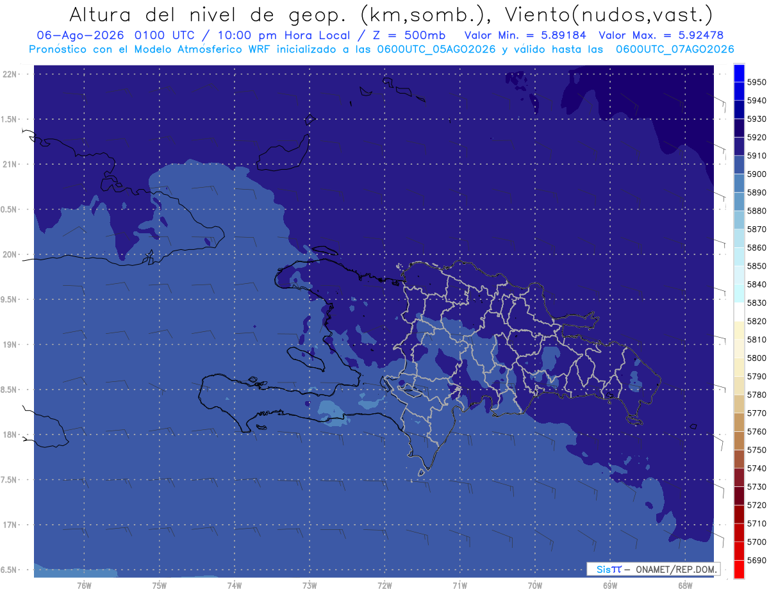This screenshot has height=594, width=769.
Task: Click the '73W' longitude label
Action: pyautogui.click(x=310, y=585)
